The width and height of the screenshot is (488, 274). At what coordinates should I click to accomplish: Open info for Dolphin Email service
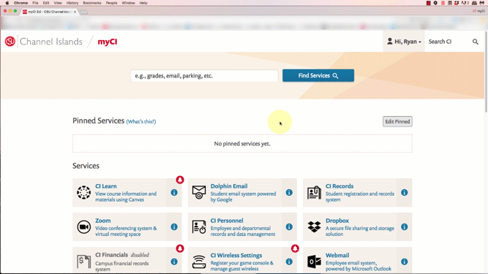[x=289, y=193]
